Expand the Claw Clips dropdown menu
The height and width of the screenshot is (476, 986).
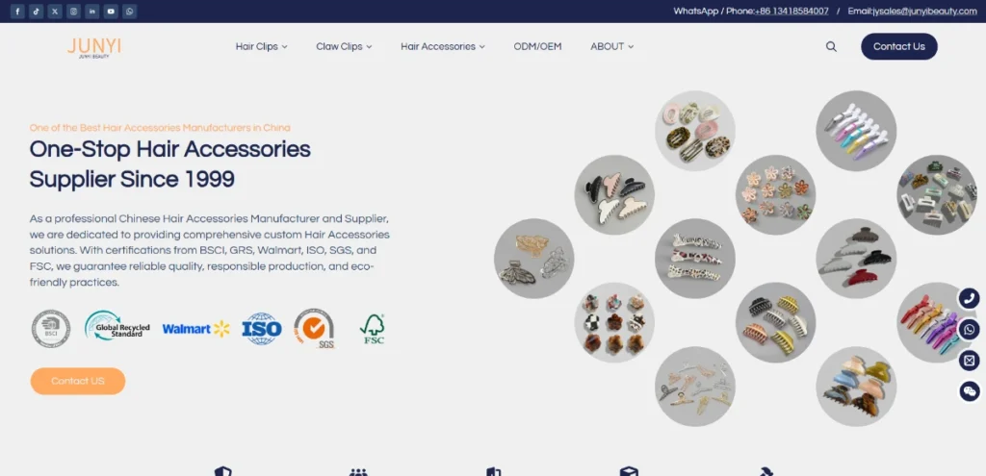[344, 46]
